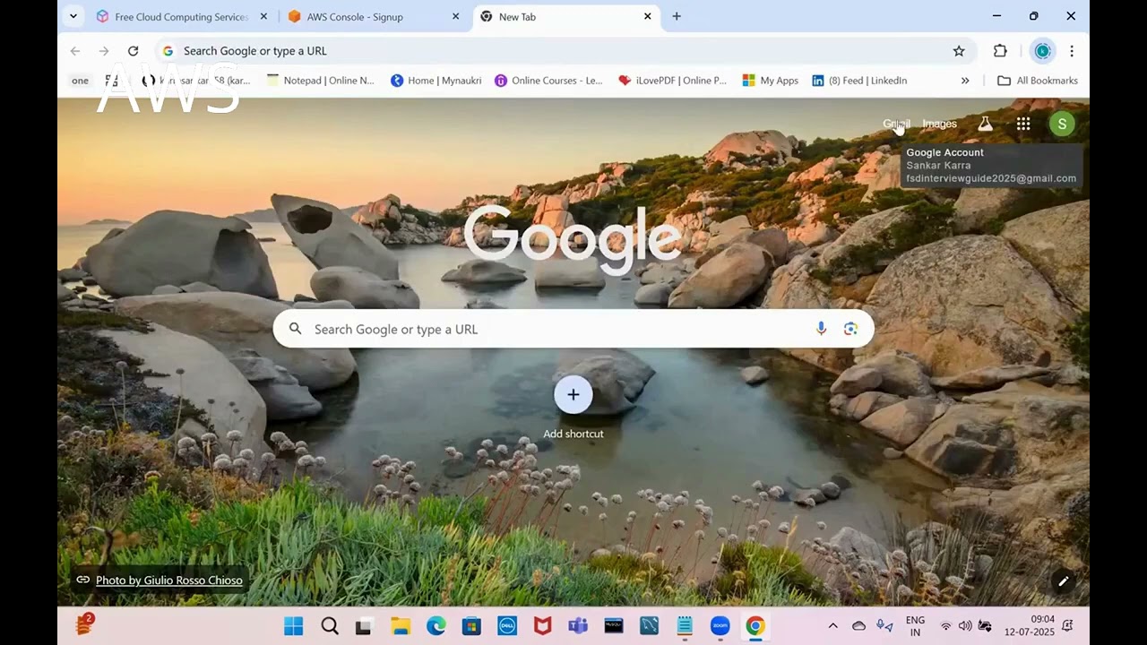Click the Google search box on page
The width and height of the screenshot is (1147, 645).
573,329
